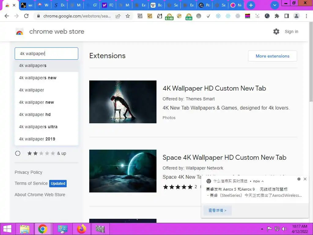Show hidden system tray icons
Screen dimensions: 313x235
[x=262, y=229]
